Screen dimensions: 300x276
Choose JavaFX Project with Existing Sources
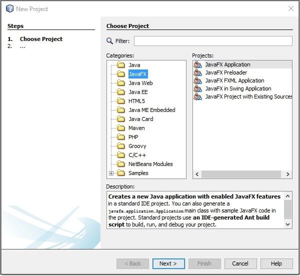pos(248,96)
